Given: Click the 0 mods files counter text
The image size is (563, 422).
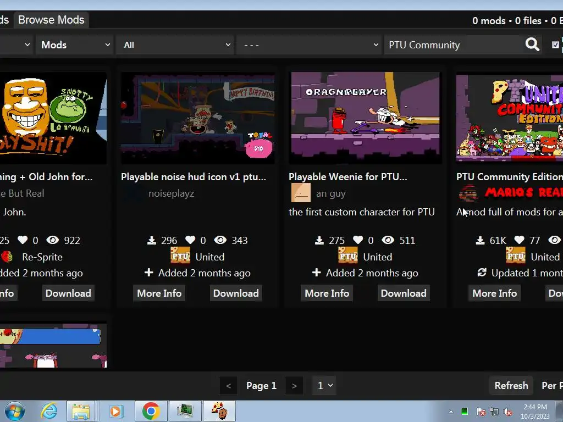Looking at the screenshot, I should pyautogui.click(x=517, y=21).
